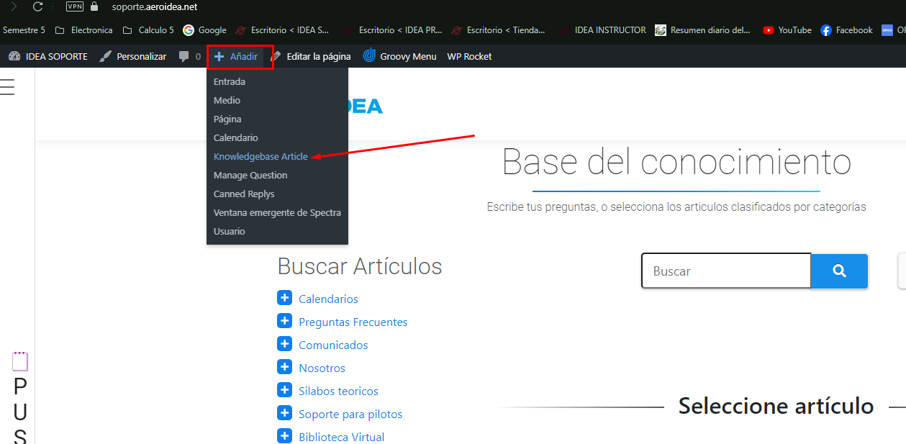Expand Preguntas Frecuentes plus icon
Viewport: 906px width, 444px height.
click(284, 321)
